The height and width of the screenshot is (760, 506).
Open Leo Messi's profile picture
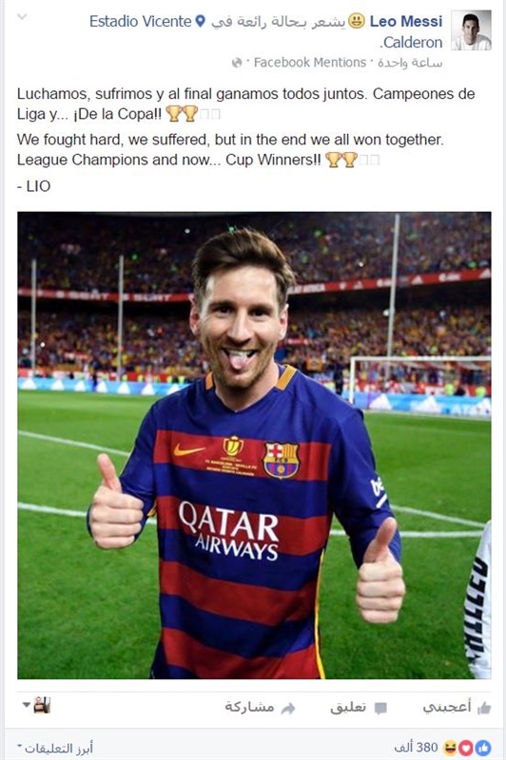(x=471, y=30)
